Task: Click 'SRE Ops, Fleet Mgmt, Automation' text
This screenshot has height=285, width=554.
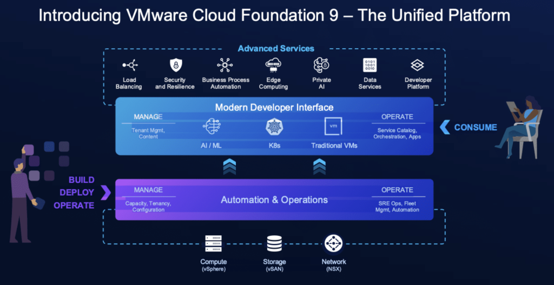Action: pyautogui.click(x=397, y=207)
